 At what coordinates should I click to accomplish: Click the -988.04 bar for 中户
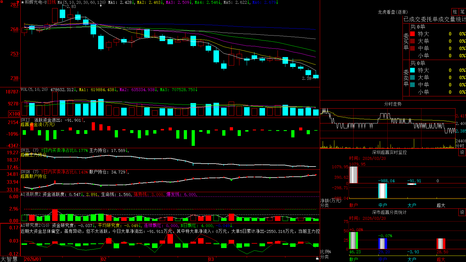(x=383, y=191)
